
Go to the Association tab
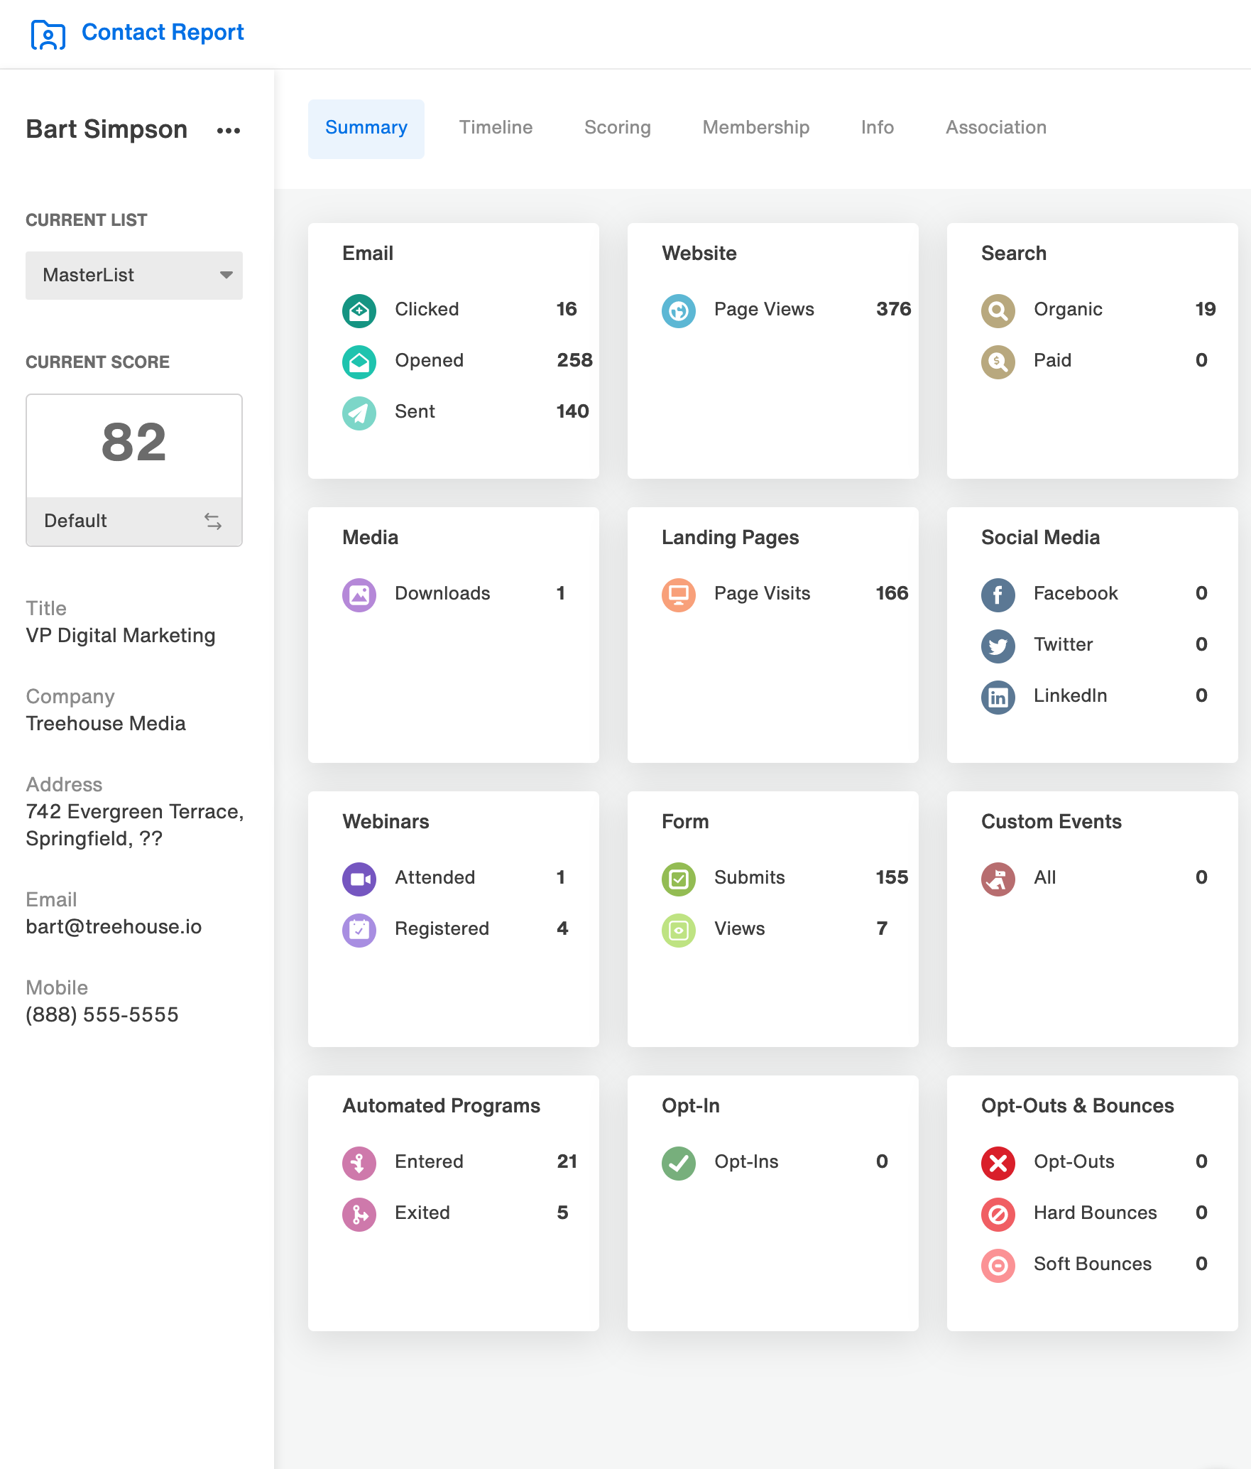[996, 128]
